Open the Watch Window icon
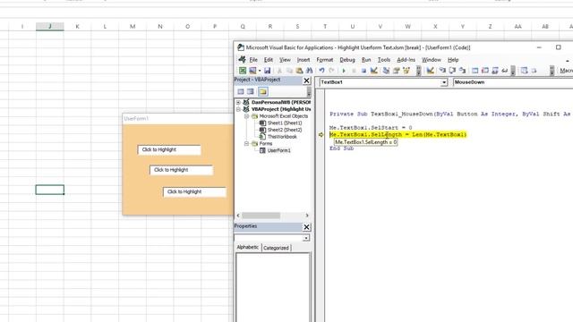This screenshot has width=573, height=322. (x=495, y=71)
